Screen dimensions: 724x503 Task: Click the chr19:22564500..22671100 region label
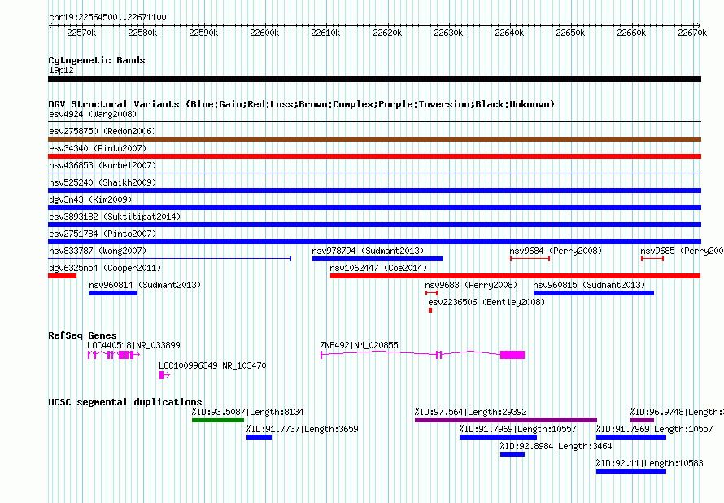click(107, 17)
